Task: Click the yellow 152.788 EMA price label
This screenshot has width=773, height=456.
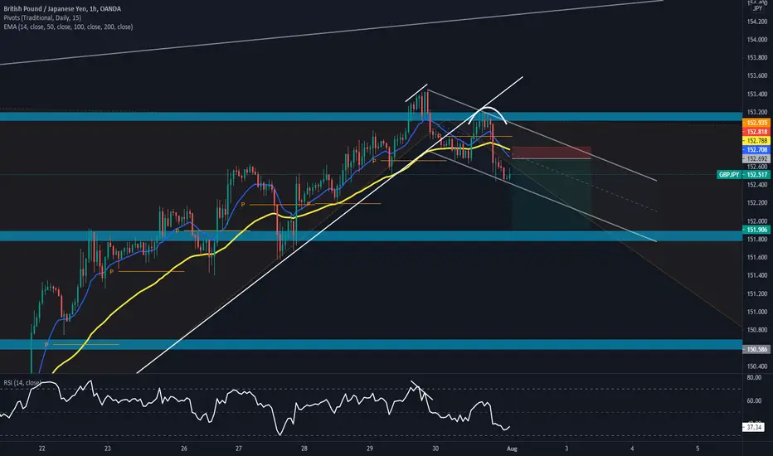Action: [x=756, y=140]
